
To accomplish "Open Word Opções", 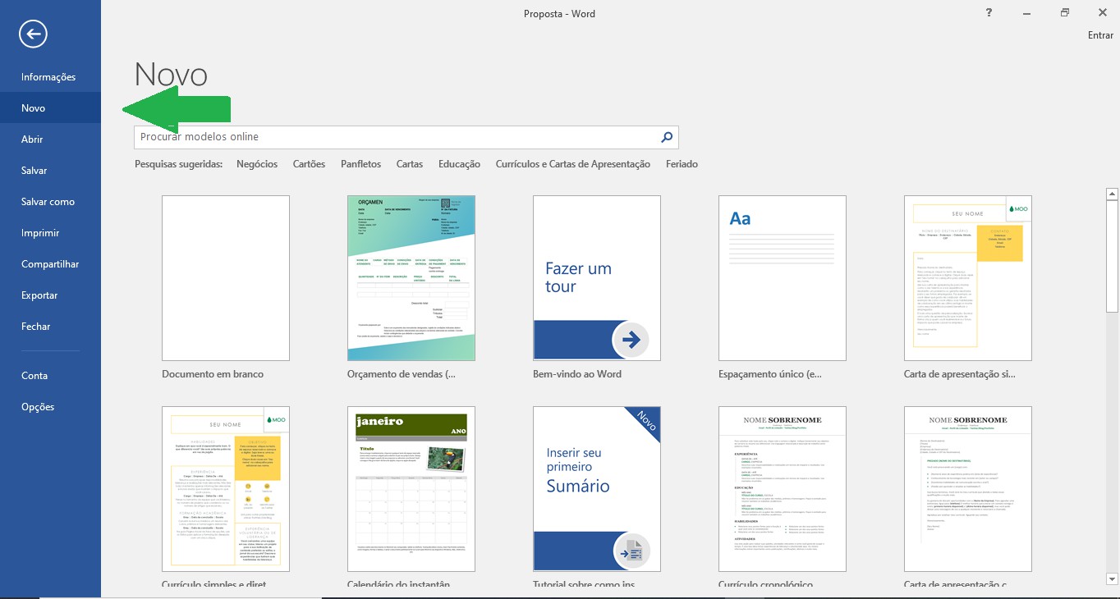I will pyautogui.click(x=50, y=407).
